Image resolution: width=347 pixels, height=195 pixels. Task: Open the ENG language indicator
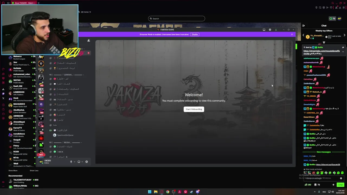tap(324, 192)
